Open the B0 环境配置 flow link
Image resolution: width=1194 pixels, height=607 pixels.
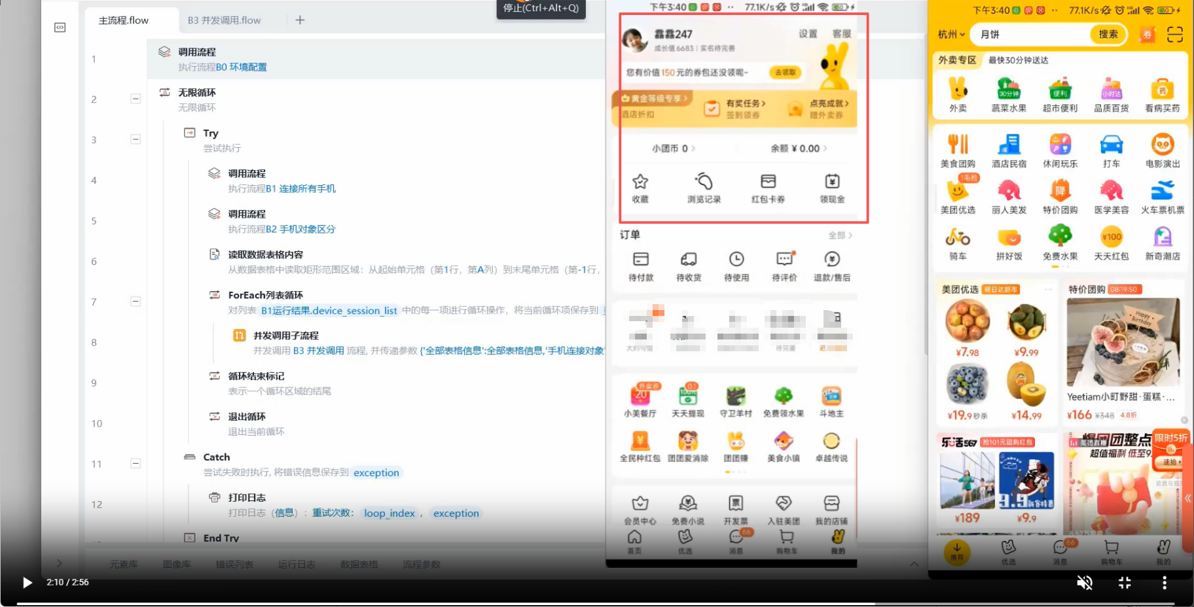tap(242, 67)
